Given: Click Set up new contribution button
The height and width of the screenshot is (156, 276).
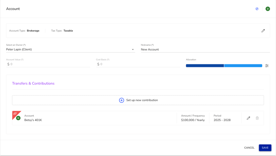Looking at the screenshot, I should pyautogui.click(x=138, y=100).
